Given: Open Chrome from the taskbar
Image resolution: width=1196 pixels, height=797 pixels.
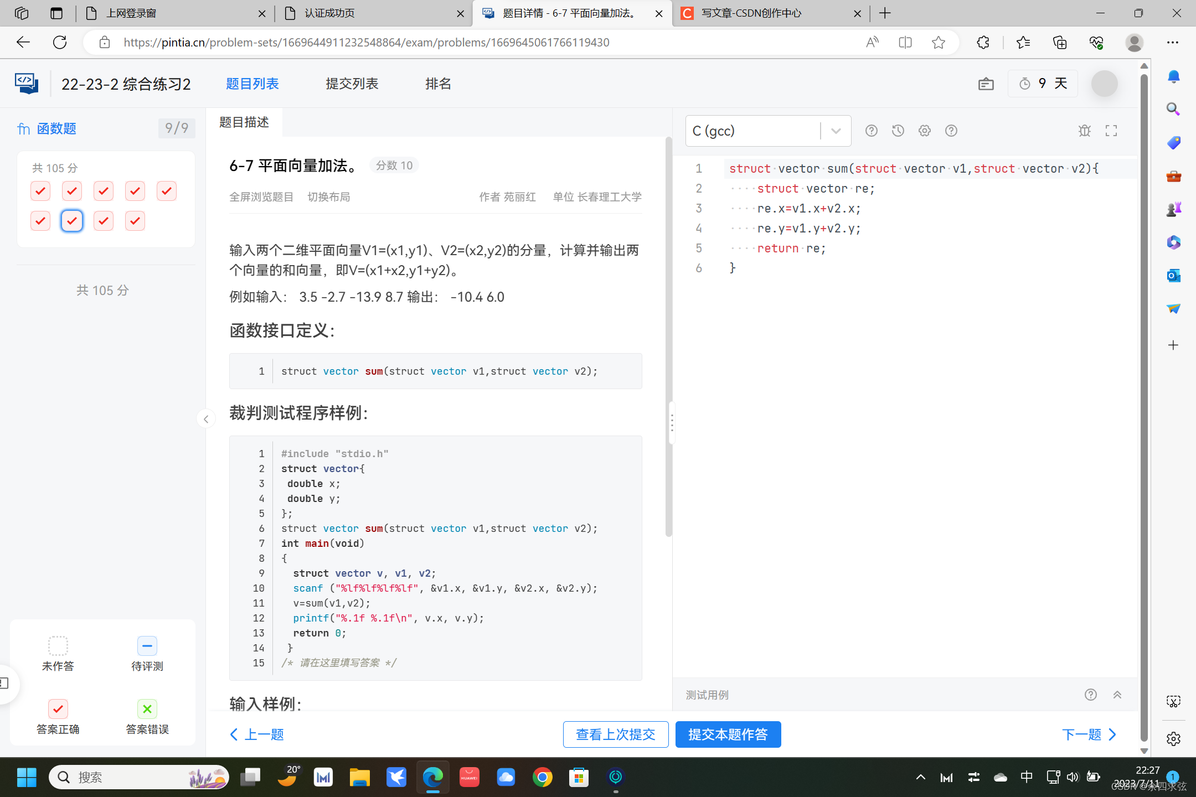Looking at the screenshot, I should [x=542, y=778].
